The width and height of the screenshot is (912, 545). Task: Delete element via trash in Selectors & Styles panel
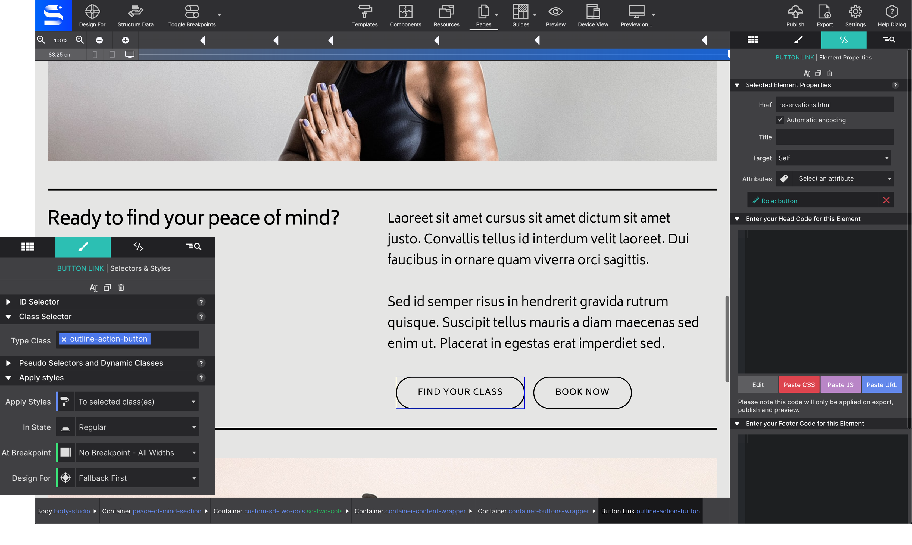[x=121, y=287]
